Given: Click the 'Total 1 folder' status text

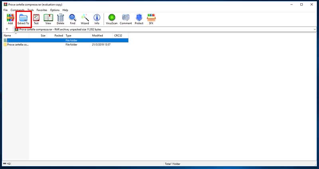Looking at the screenshot, I should click(173, 164).
